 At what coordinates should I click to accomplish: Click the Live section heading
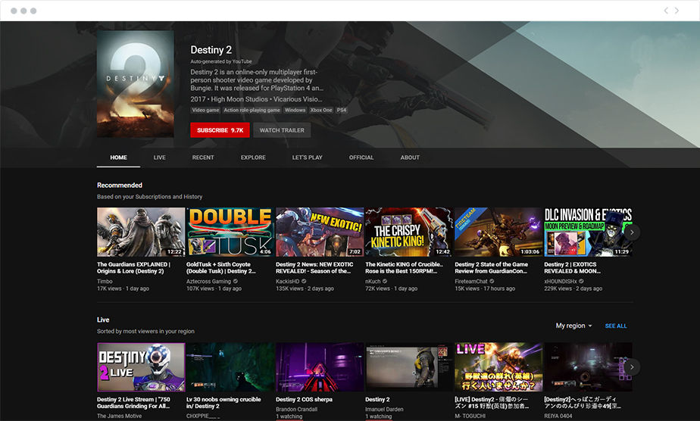coord(103,320)
